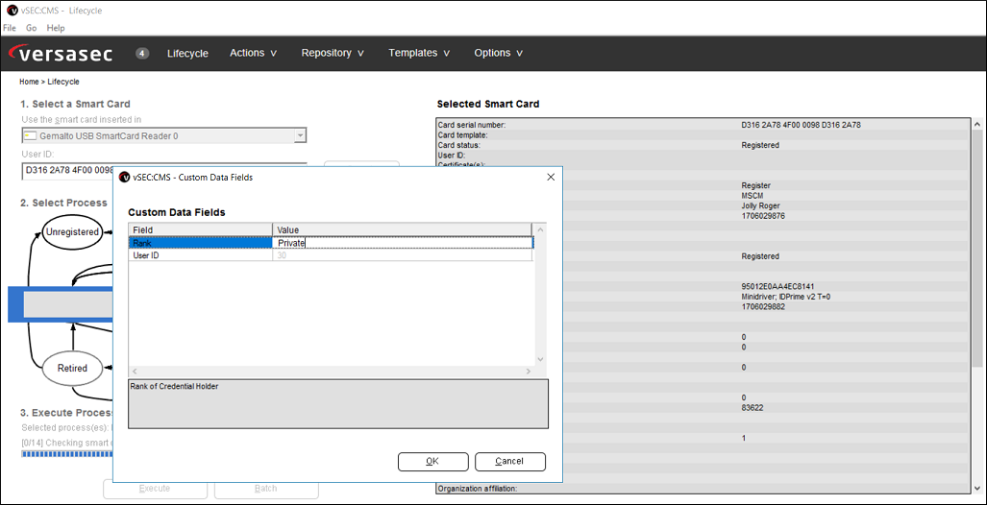Viewport: 987px width, 505px height.
Task: Open the Help menu
Action: click(56, 28)
